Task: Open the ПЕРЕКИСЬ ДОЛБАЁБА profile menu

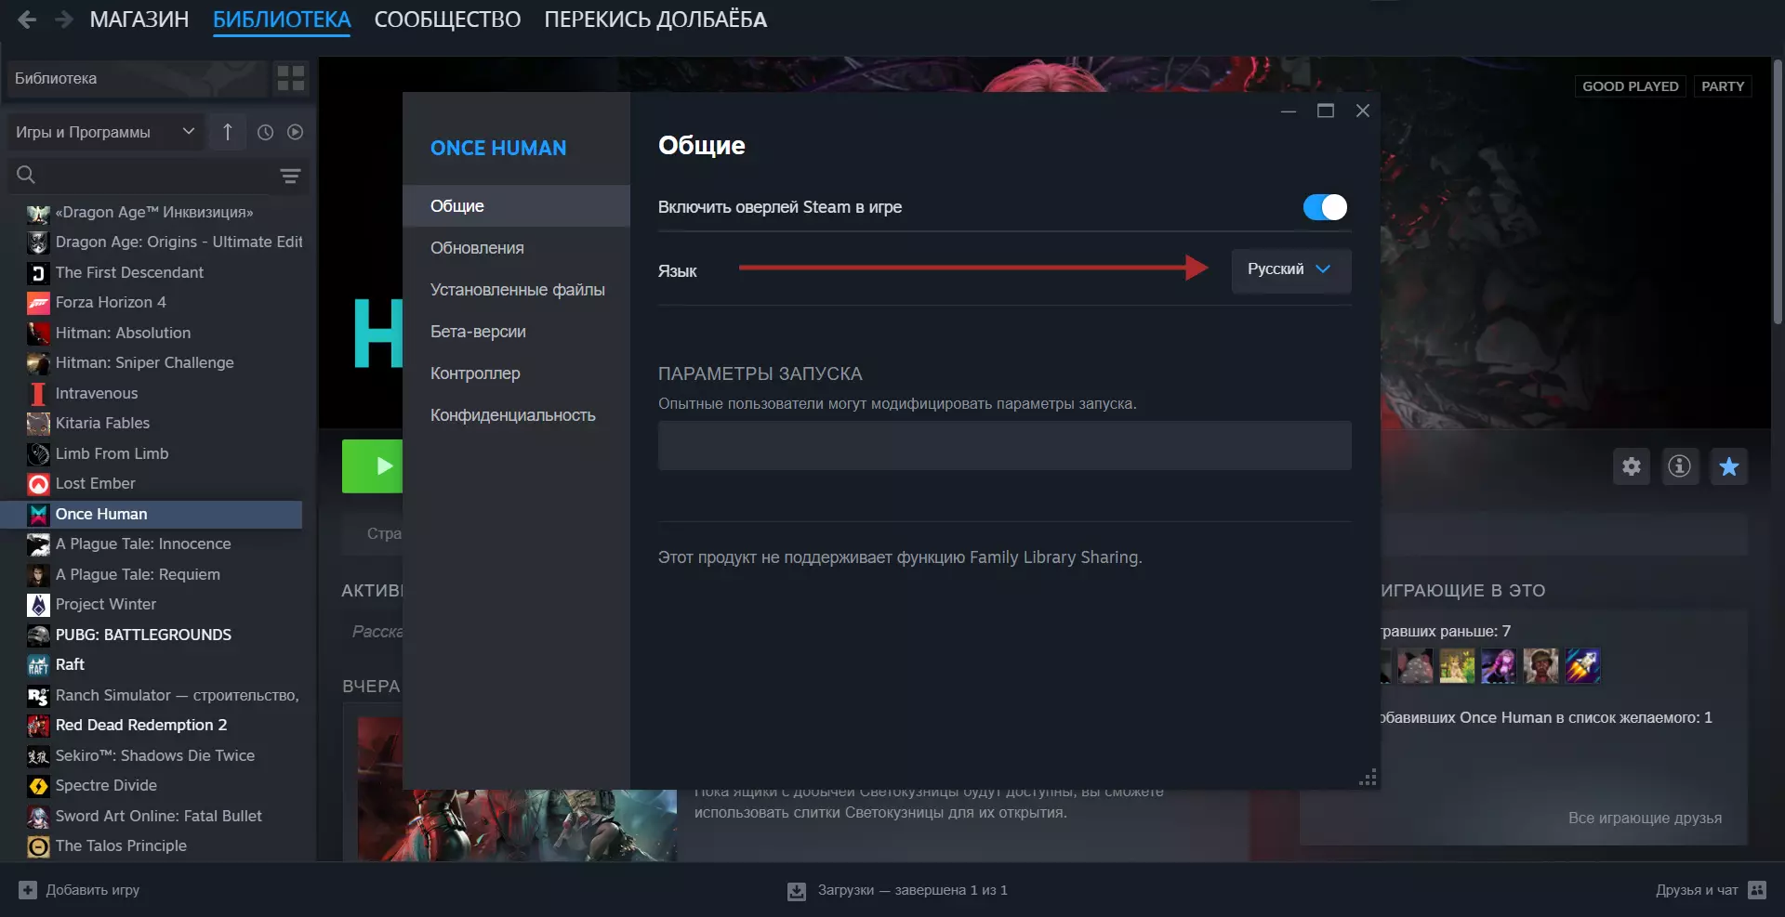Action: point(655,20)
